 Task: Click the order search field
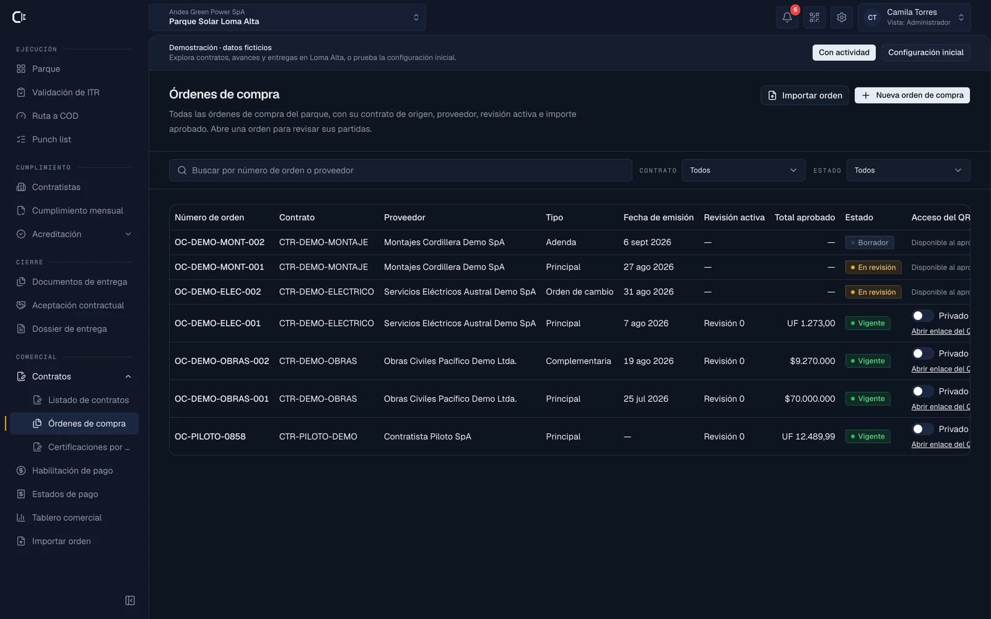pyautogui.click(x=400, y=170)
